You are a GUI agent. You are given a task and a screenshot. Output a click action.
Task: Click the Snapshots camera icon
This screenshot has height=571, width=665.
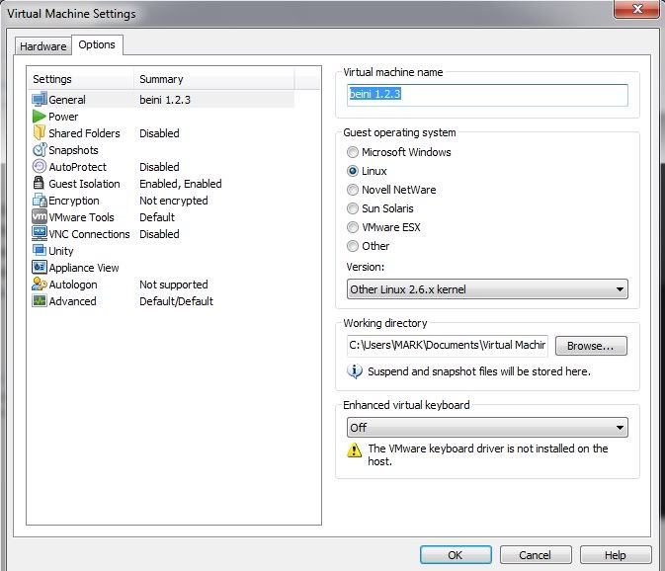39,149
